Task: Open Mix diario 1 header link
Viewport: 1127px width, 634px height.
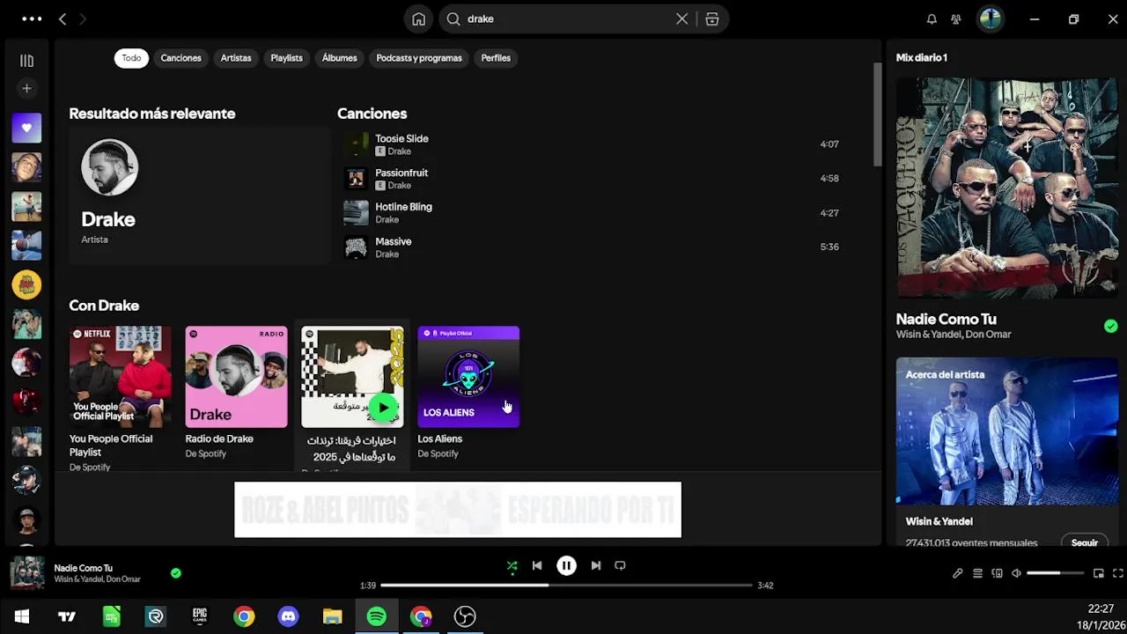Action: click(x=922, y=57)
